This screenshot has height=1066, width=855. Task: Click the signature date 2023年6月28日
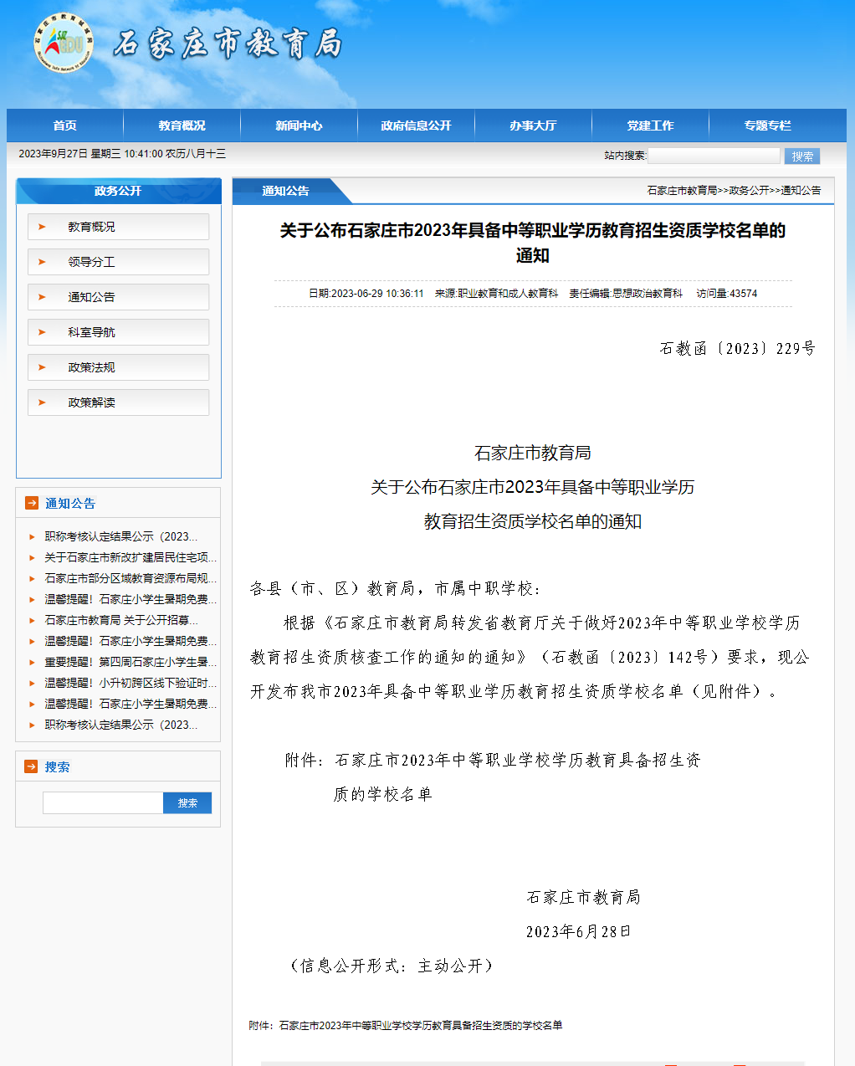click(x=579, y=931)
